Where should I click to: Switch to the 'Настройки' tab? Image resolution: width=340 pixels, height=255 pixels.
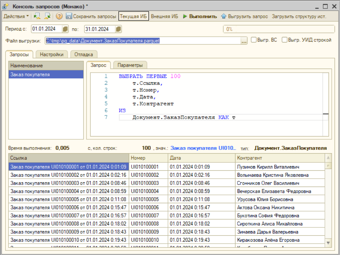click(52, 54)
